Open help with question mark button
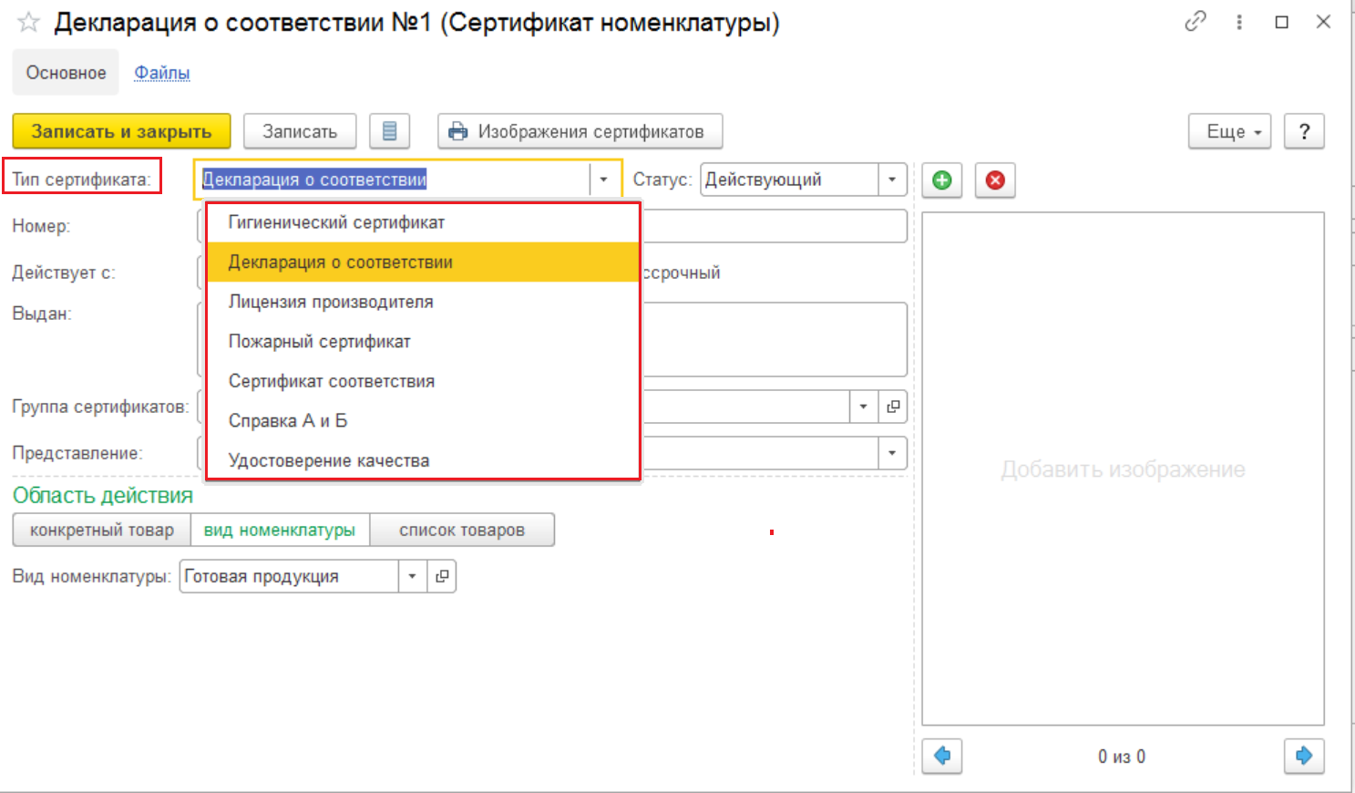The image size is (1355, 793). [1304, 131]
